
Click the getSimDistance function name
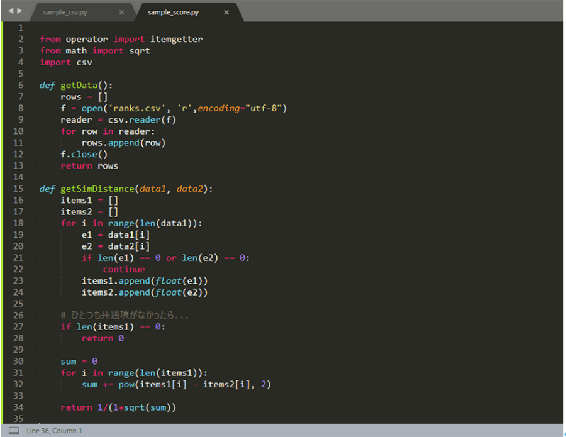97,189
